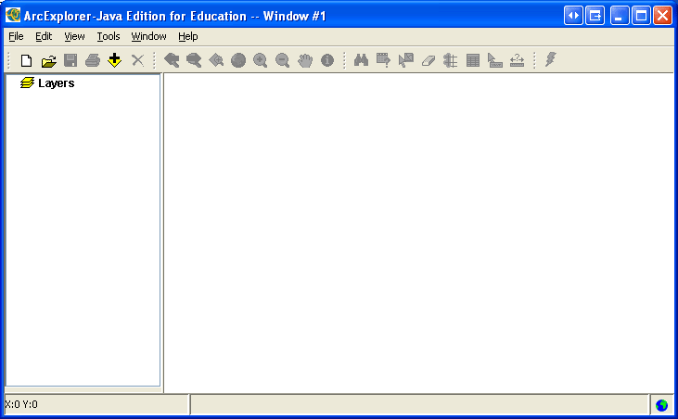Click the New Project icon
Image resolution: width=678 pixels, height=419 pixels.
pyautogui.click(x=26, y=60)
